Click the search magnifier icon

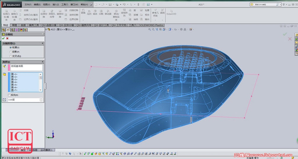[x=278, y=5]
